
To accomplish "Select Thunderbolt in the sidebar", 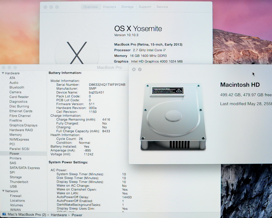I will pyautogui.click(x=19, y=182).
